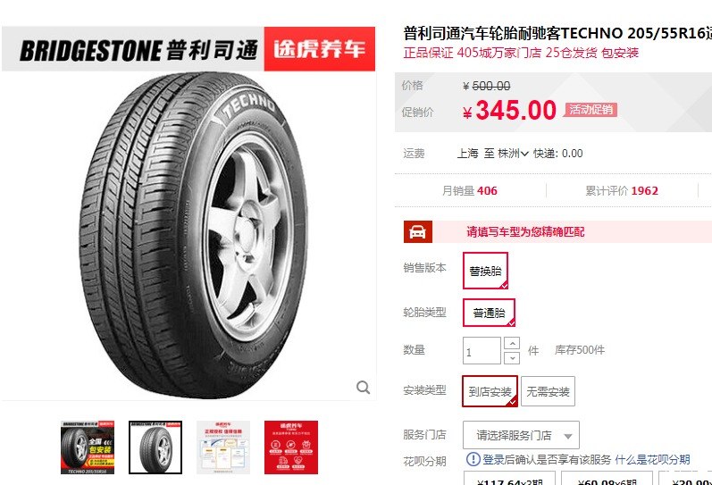Expand the 株洲 shipping destination dropdown

coord(513,154)
